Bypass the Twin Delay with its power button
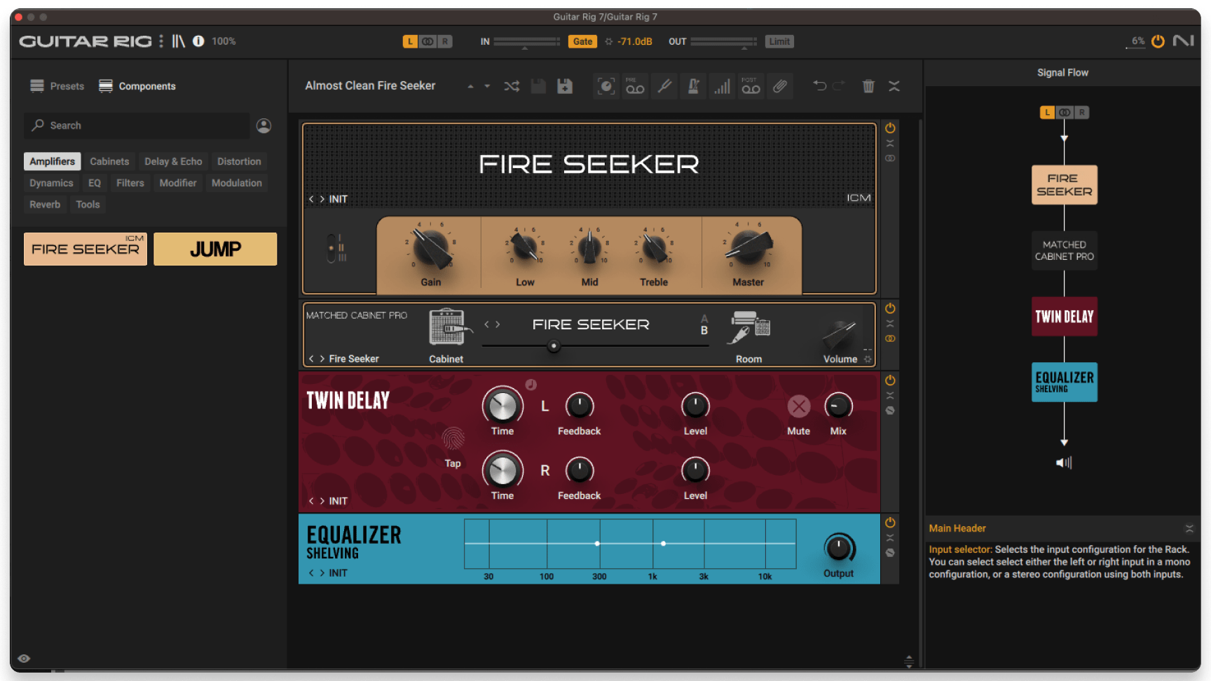 tap(890, 380)
